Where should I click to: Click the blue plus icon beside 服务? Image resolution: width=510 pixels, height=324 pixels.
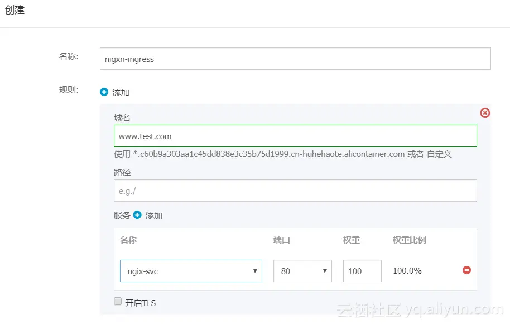coord(138,215)
